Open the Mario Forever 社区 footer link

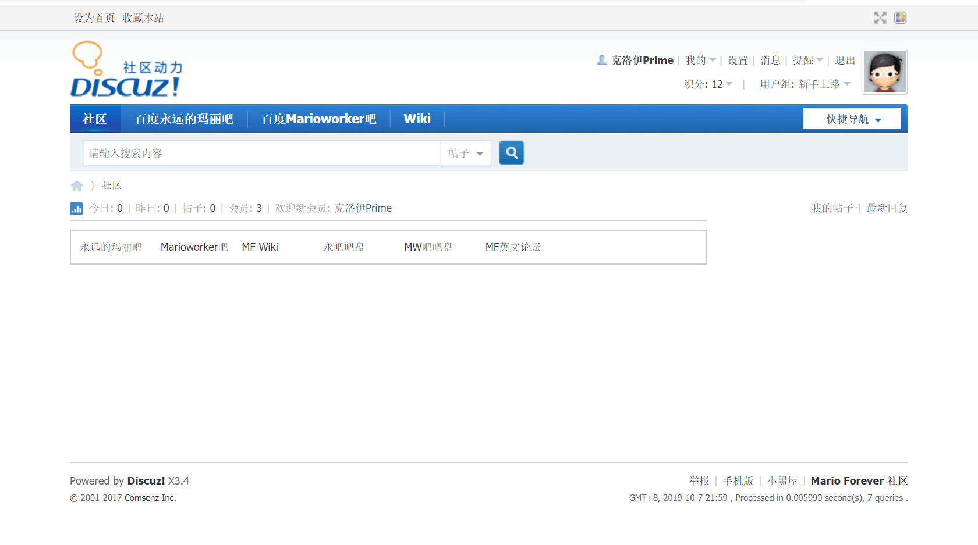click(x=859, y=481)
